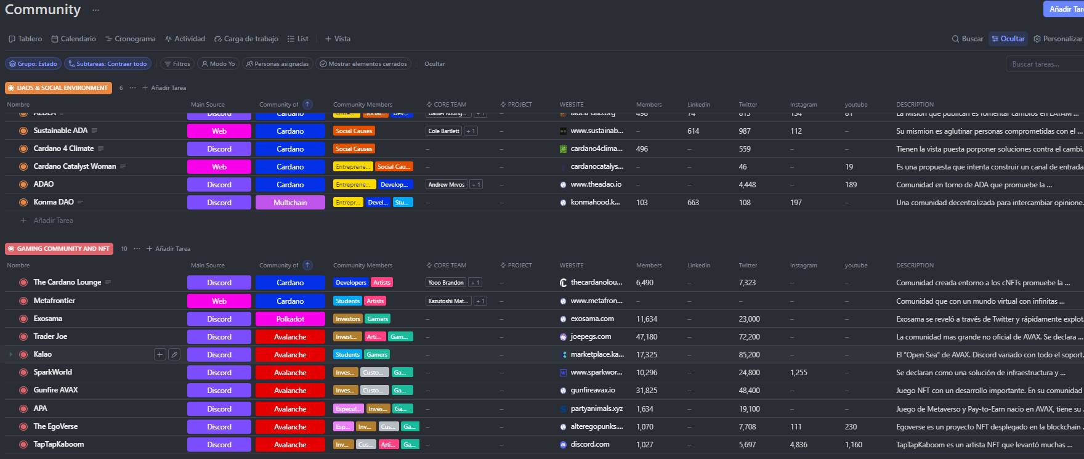This screenshot has height=459, width=1084.
Task: Open the Grupo: Estado grouping dropdown
Action: (33, 63)
